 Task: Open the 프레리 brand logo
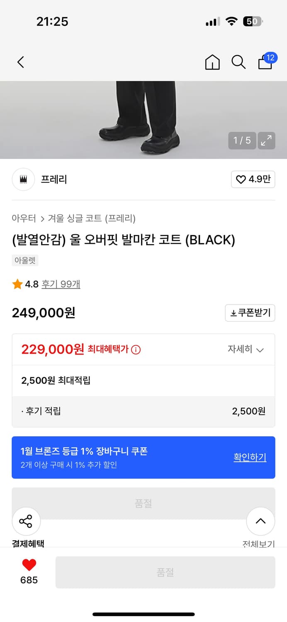[23, 179]
